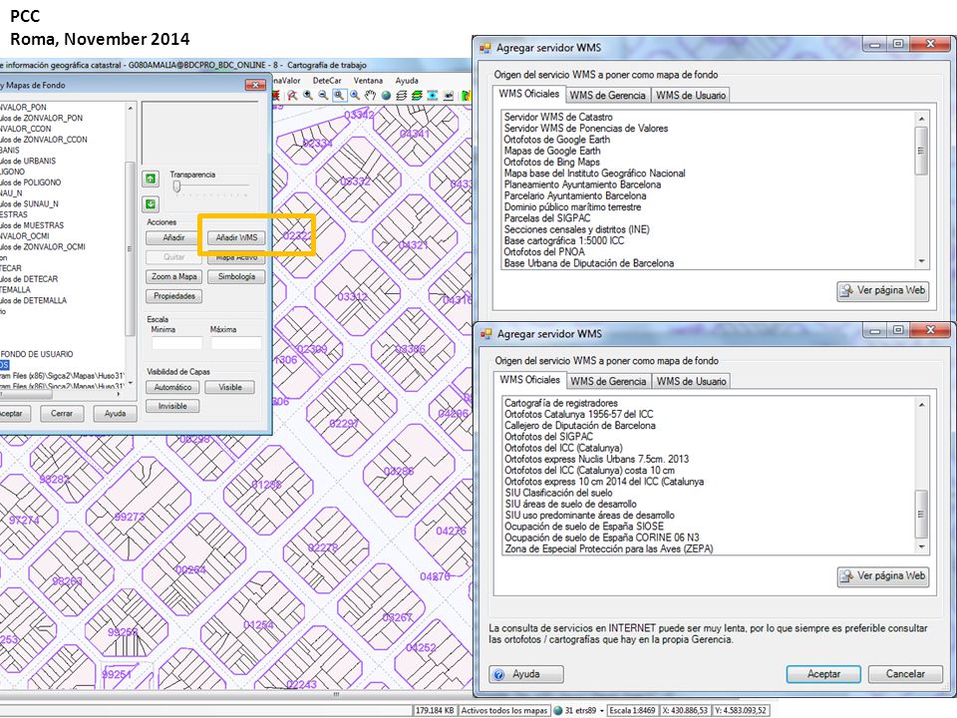Click the Zoom a Mapa button
This screenshot has height=718, width=957.
pos(173,276)
